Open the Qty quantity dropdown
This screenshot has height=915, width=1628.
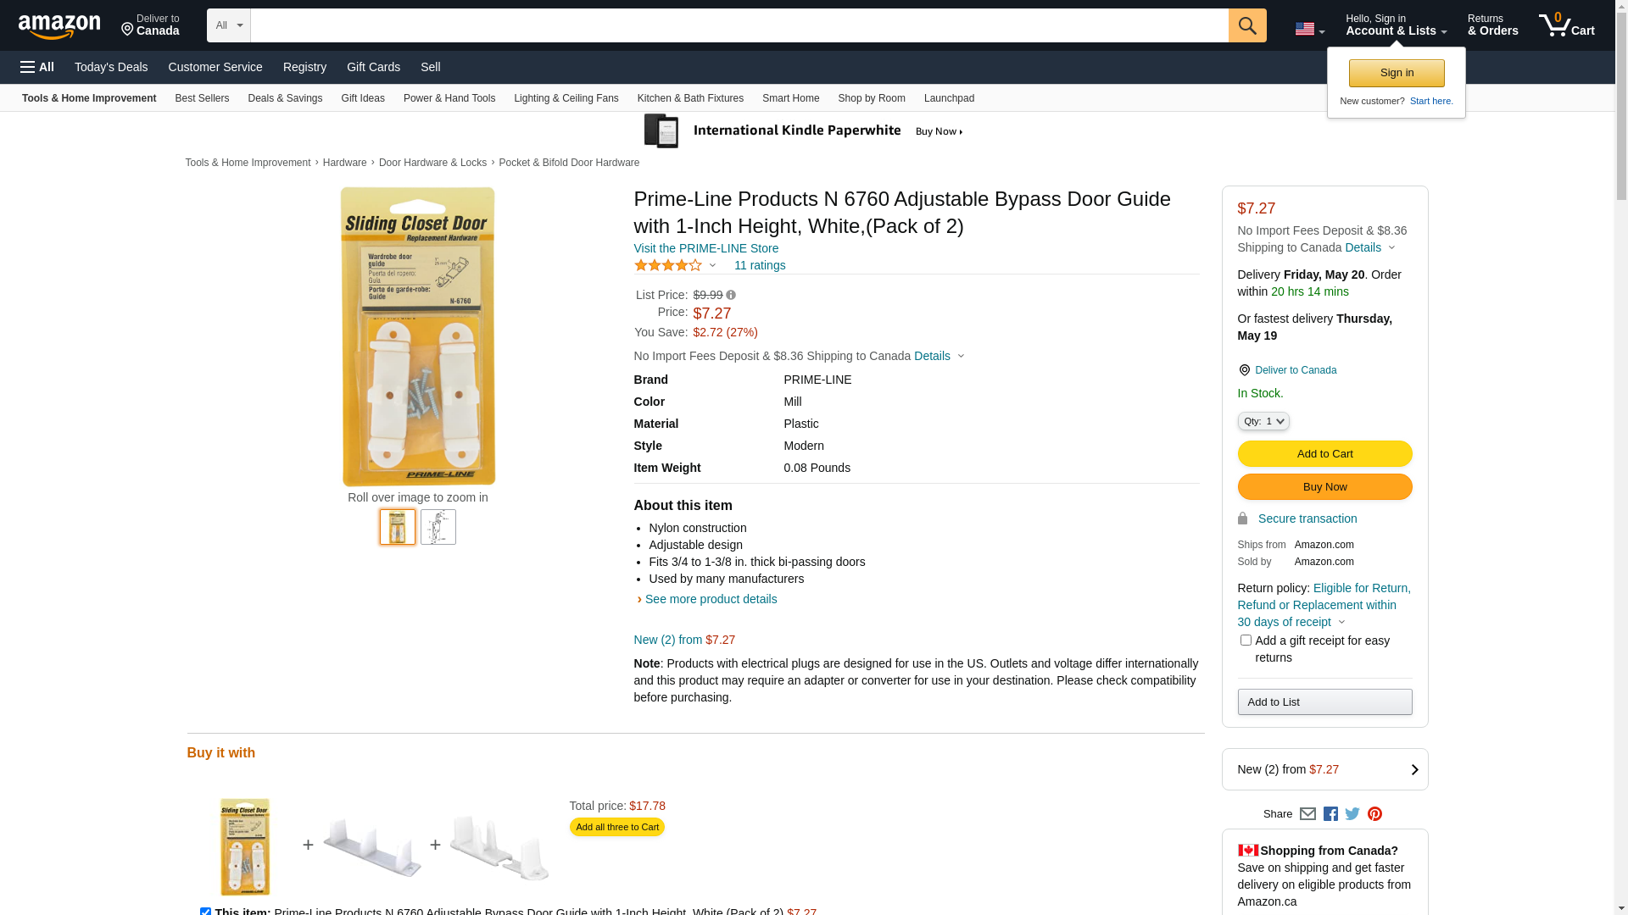point(1263,421)
